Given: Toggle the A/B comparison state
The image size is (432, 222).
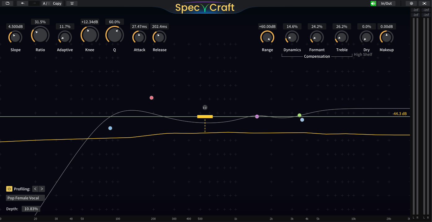Looking at the screenshot, I should tap(46, 3).
